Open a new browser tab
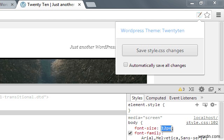The image size is (224, 140). (91, 5)
